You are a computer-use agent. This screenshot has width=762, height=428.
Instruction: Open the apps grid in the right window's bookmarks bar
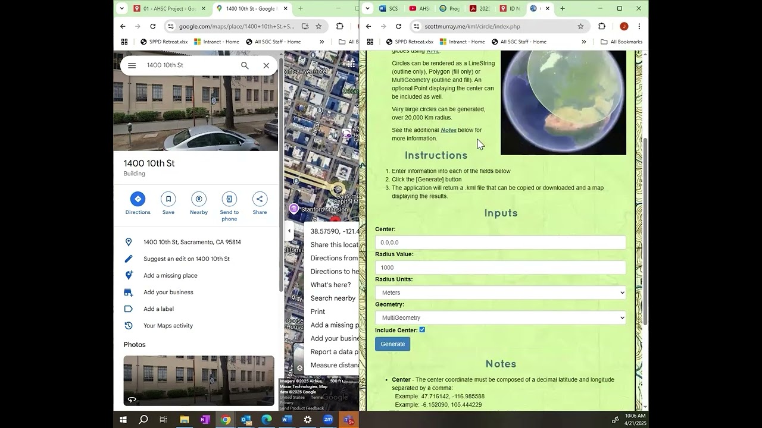(370, 42)
